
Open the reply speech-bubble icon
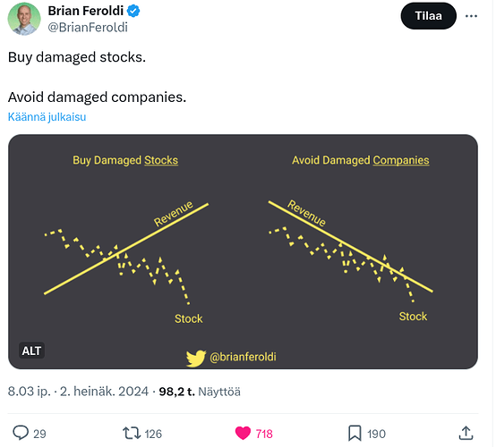[21, 433]
